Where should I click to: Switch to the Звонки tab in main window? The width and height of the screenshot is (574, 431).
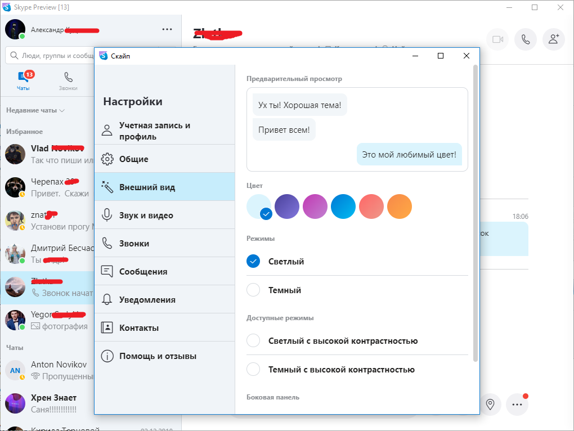point(68,81)
